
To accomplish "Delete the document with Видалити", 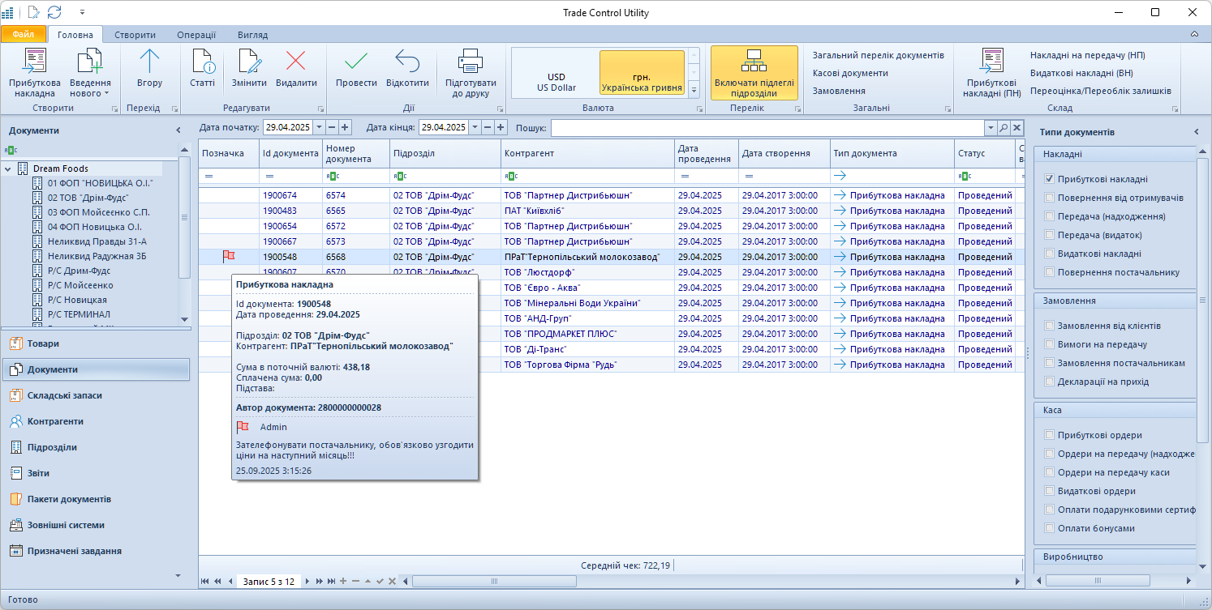I will [x=296, y=69].
